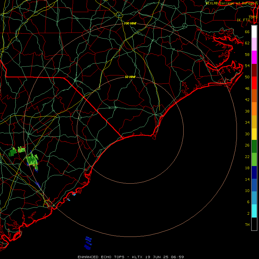
Task: Click the legend value 6
Action: 248,202
